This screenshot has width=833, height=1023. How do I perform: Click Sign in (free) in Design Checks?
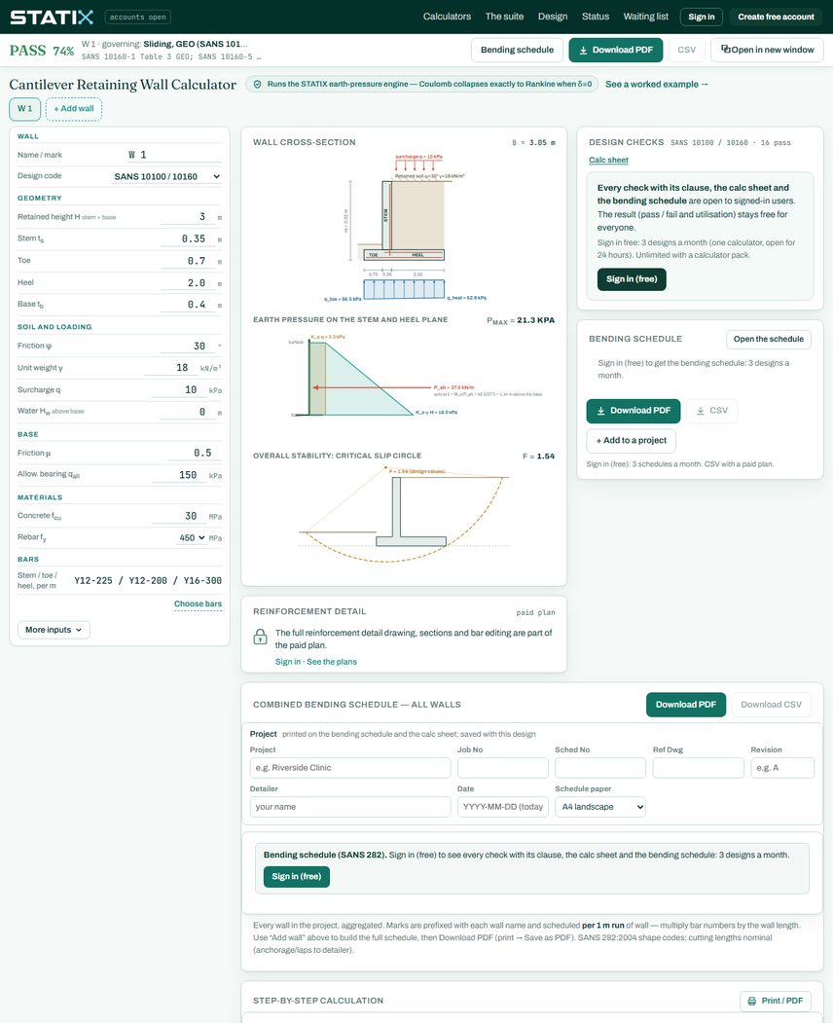(632, 279)
